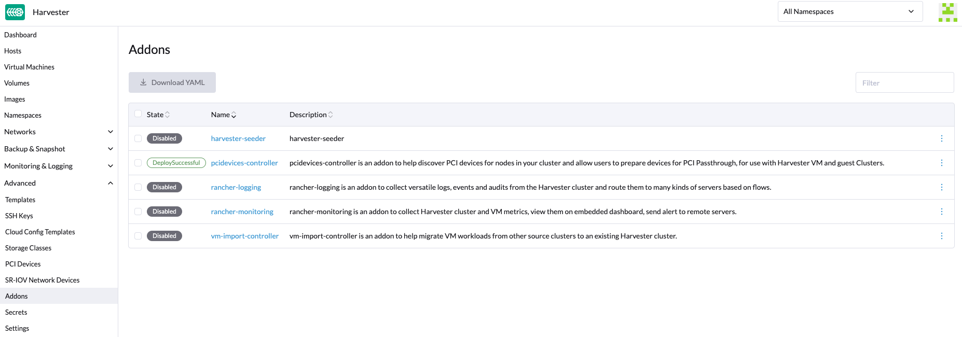This screenshot has height=337, width=962.
Task: Expand the Networks sidebar section
Action: [110, 132]
